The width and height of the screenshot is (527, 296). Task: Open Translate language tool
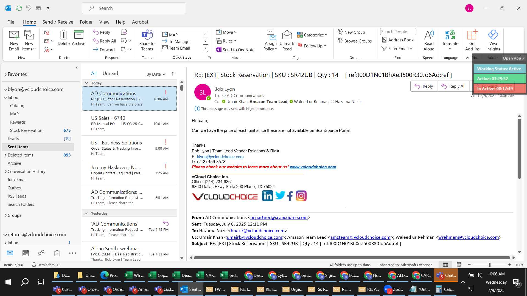(450, 41)
